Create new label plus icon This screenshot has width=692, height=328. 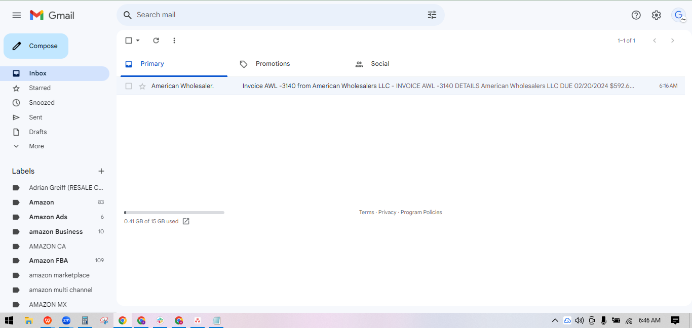101,171
